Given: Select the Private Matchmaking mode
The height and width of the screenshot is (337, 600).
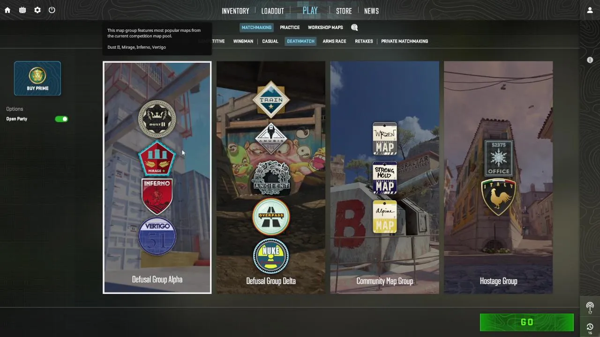Looking at the screenshot, I should pos(405,41).
